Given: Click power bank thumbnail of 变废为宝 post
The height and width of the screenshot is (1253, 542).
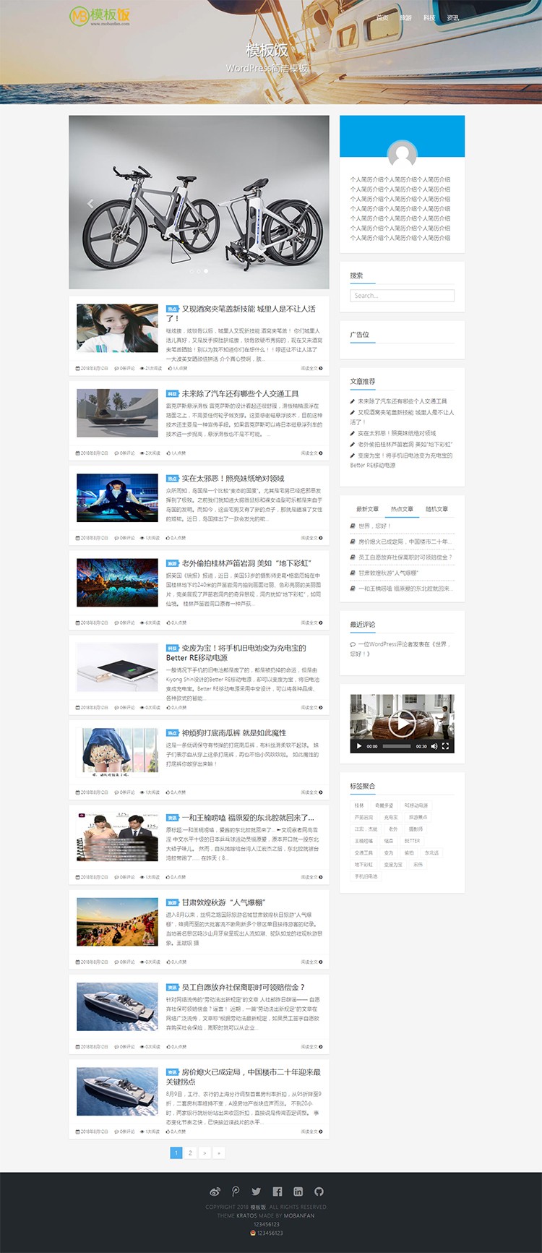Looking at the screenshot, I should click(117, 667).
